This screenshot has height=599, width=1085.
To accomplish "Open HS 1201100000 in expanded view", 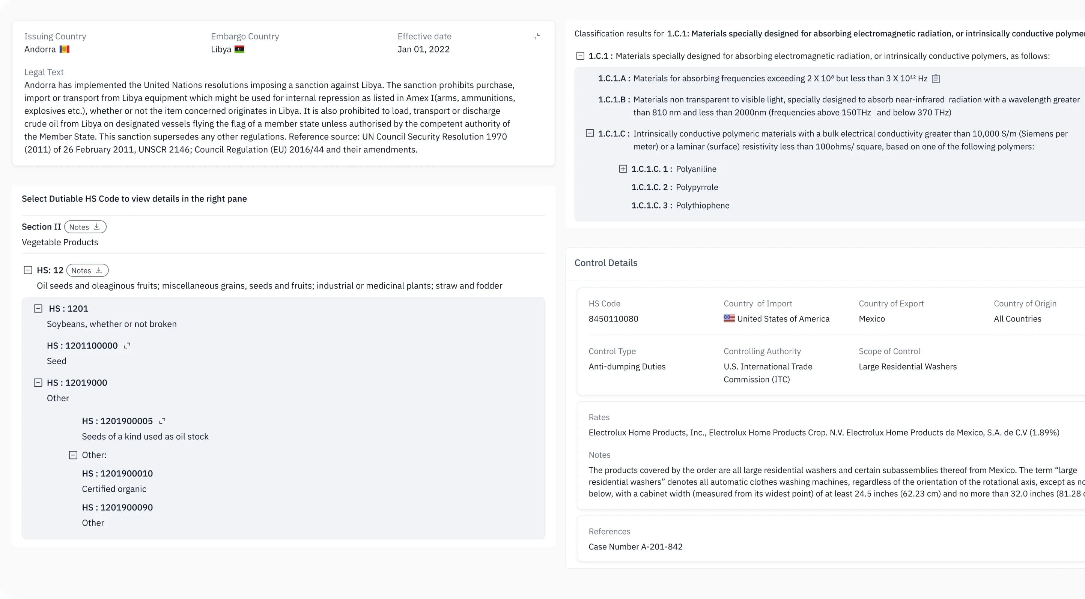I will pos(127,345).
